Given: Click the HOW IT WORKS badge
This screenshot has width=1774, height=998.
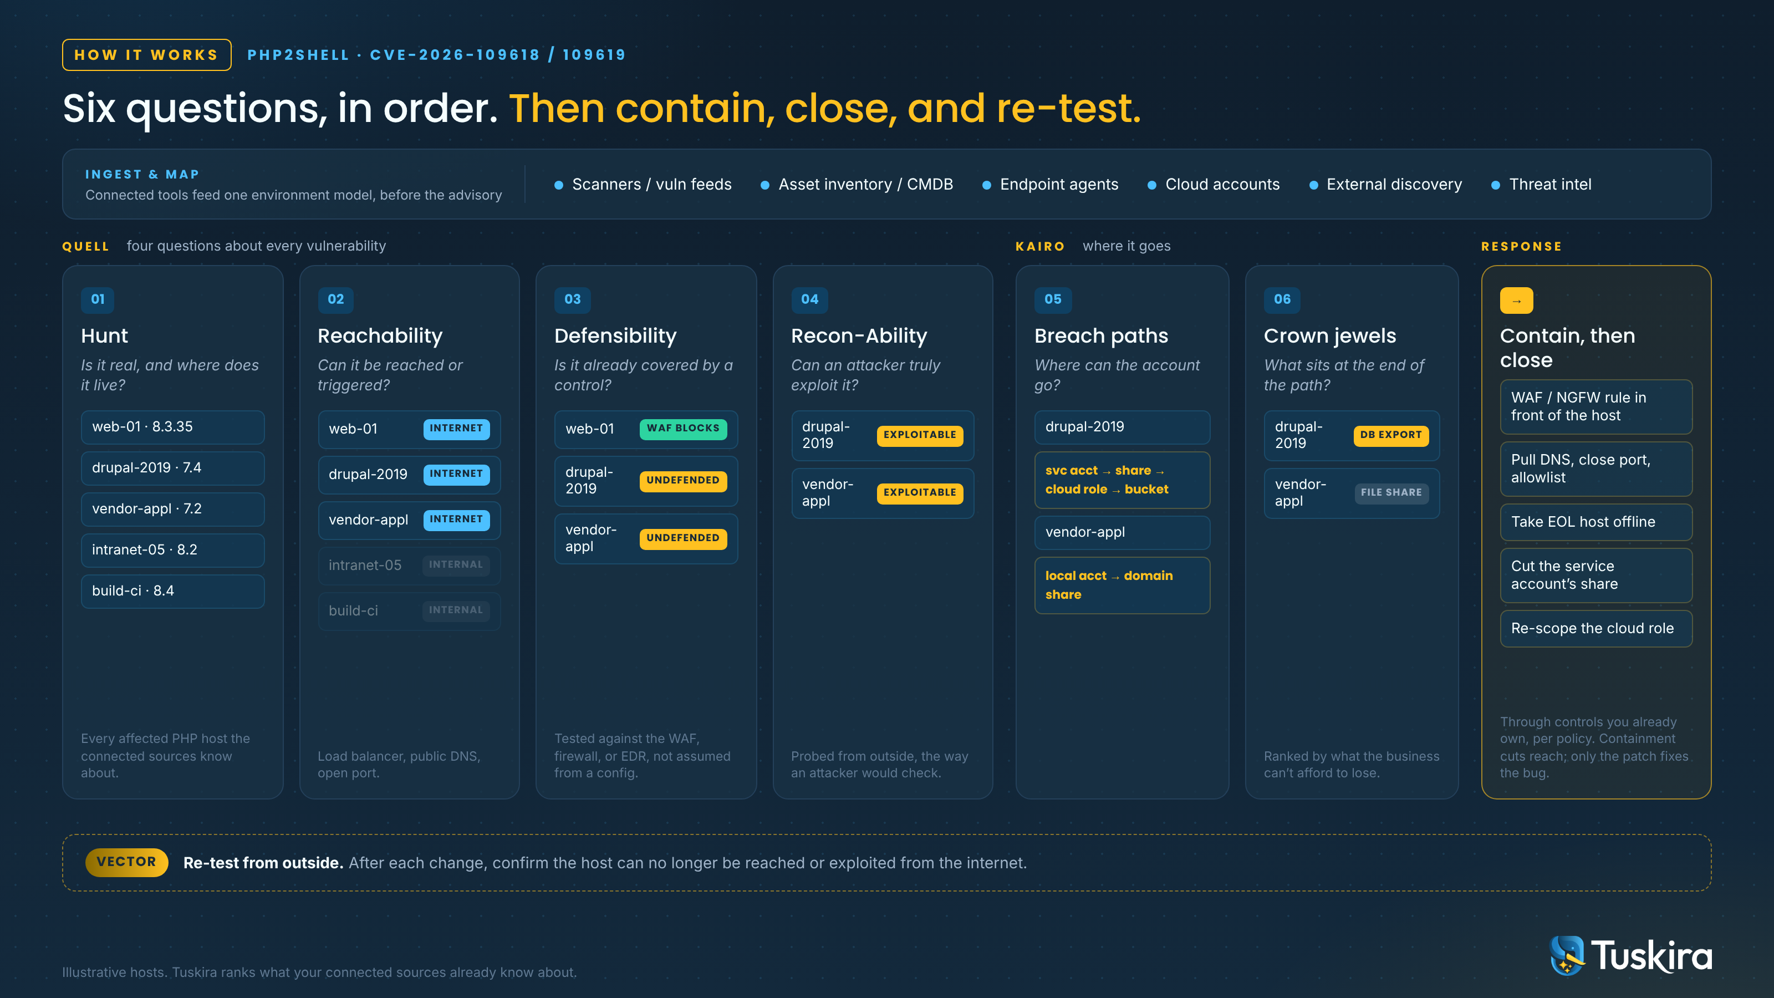Looking at the screenshot, I should (x=147, y=55).
